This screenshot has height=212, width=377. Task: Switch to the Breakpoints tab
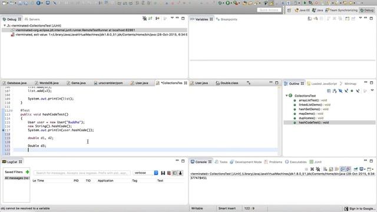coord(226,19)
